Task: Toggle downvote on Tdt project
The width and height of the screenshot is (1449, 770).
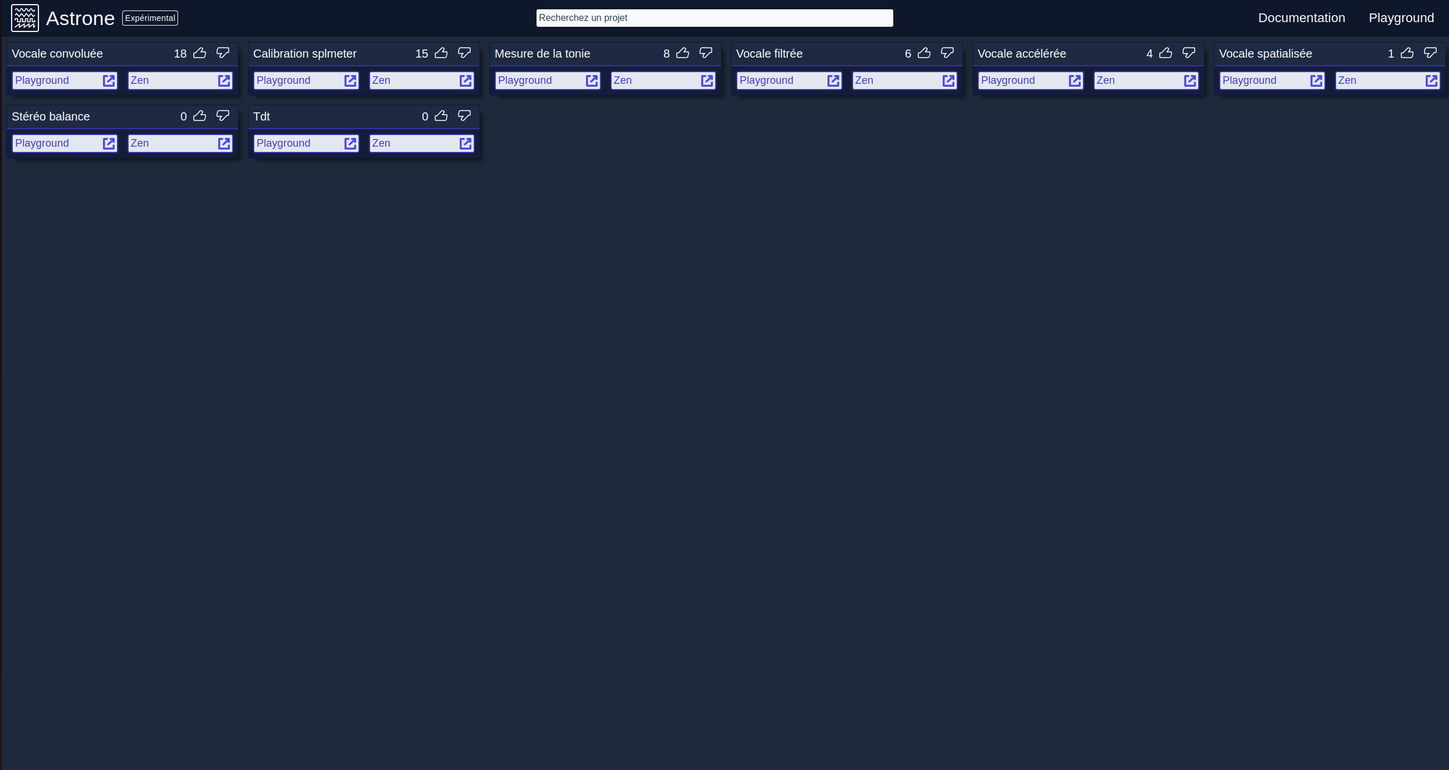Action: 465,116
